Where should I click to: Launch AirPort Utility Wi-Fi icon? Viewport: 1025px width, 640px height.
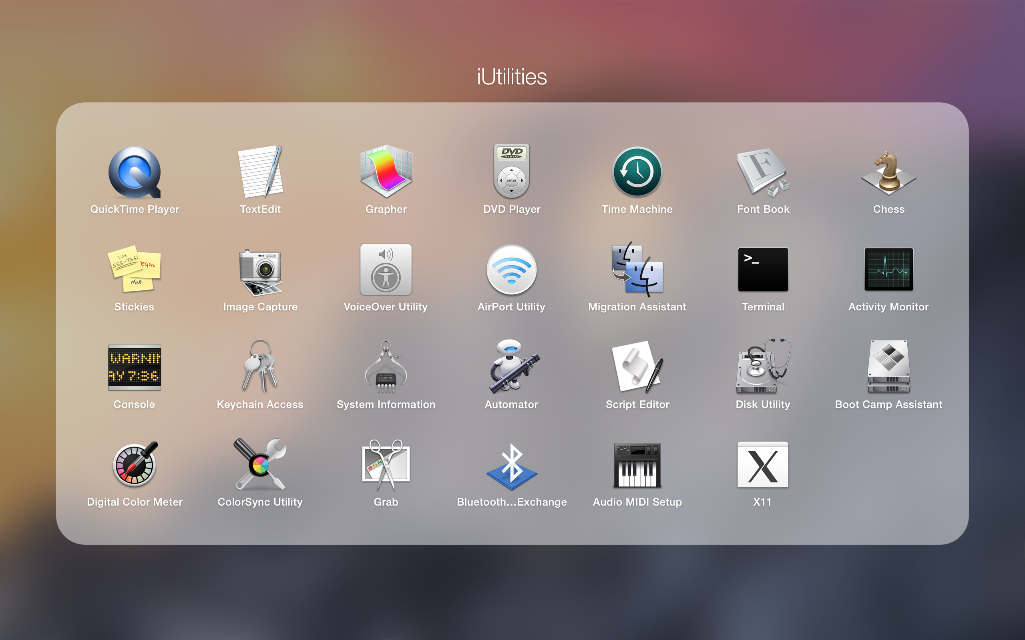click(512, 270)
